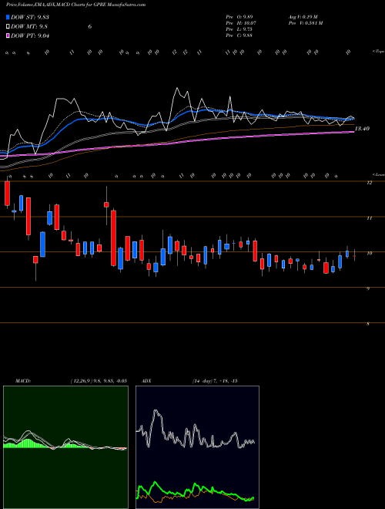Click the 'Pre H: 10.07' value
Viewport: 385px width, 509px height.
(x=241, y=23)
